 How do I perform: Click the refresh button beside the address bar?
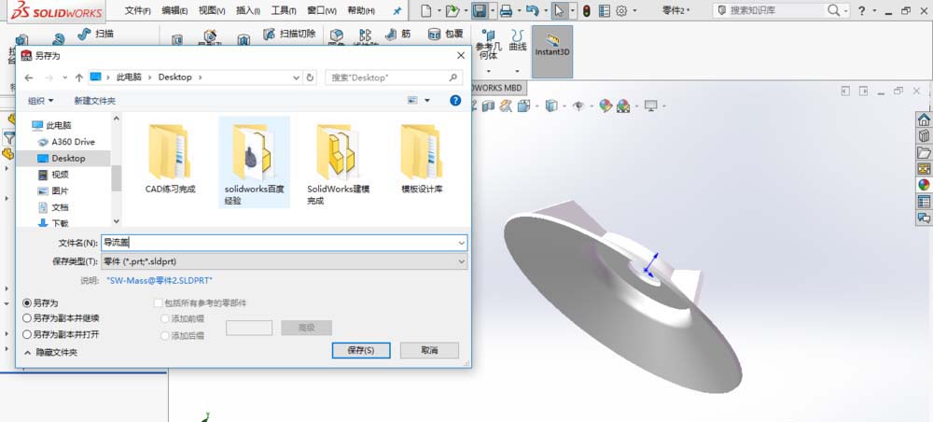[311, 77]
